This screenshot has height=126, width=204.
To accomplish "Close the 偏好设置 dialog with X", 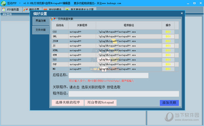I will [182, 13].
